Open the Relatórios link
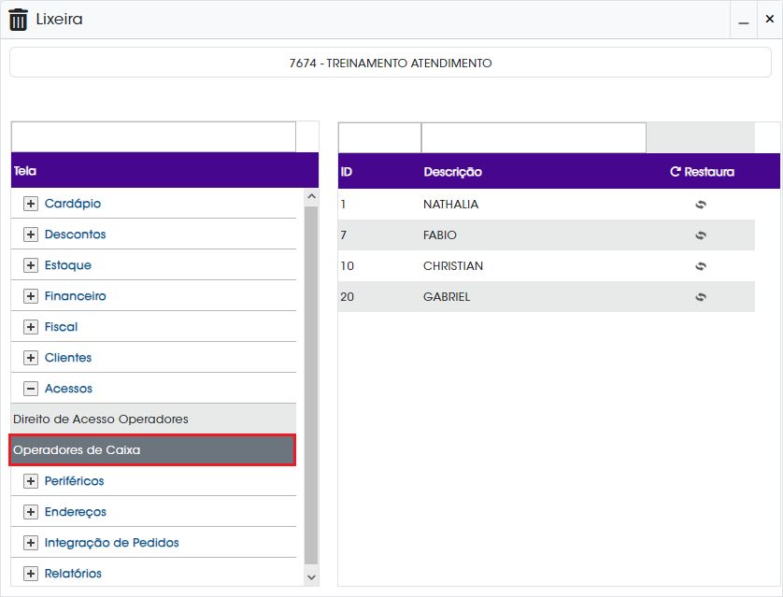The height and width of the screenshot is (597, 783). (73, 574)
